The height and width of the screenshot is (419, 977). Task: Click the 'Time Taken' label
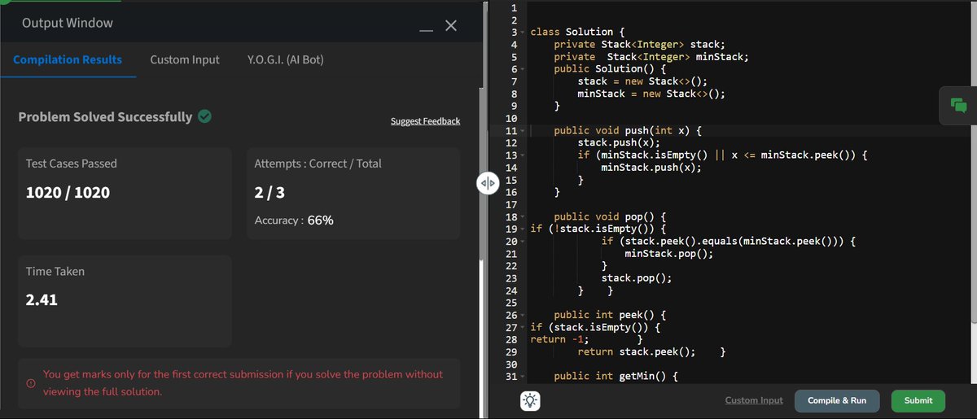pyautogui.click(x=55, y=272)
